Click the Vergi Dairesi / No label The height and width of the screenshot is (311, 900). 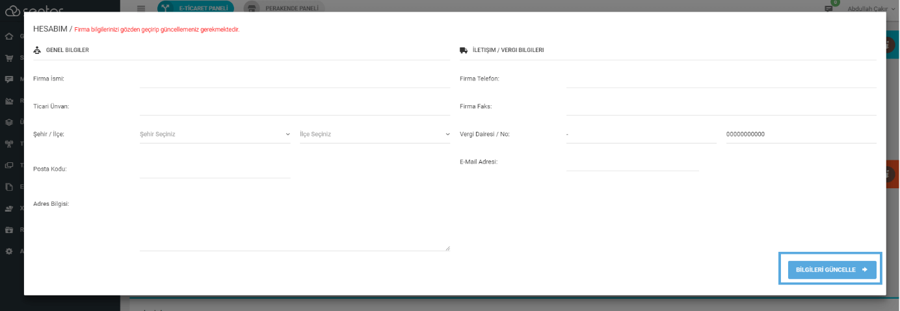pos(484,134)
